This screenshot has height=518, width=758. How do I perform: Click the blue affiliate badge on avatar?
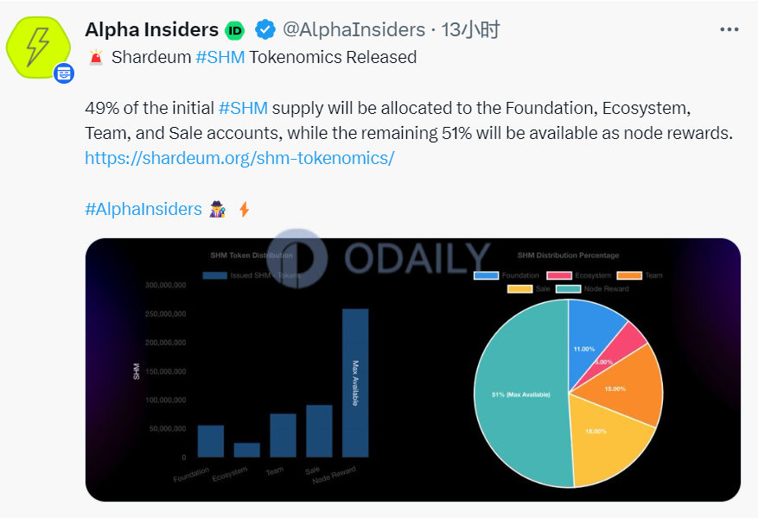[x=64, y=73]
